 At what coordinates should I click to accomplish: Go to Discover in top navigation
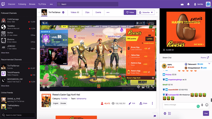pyautogui.click(x=11, y=4)
